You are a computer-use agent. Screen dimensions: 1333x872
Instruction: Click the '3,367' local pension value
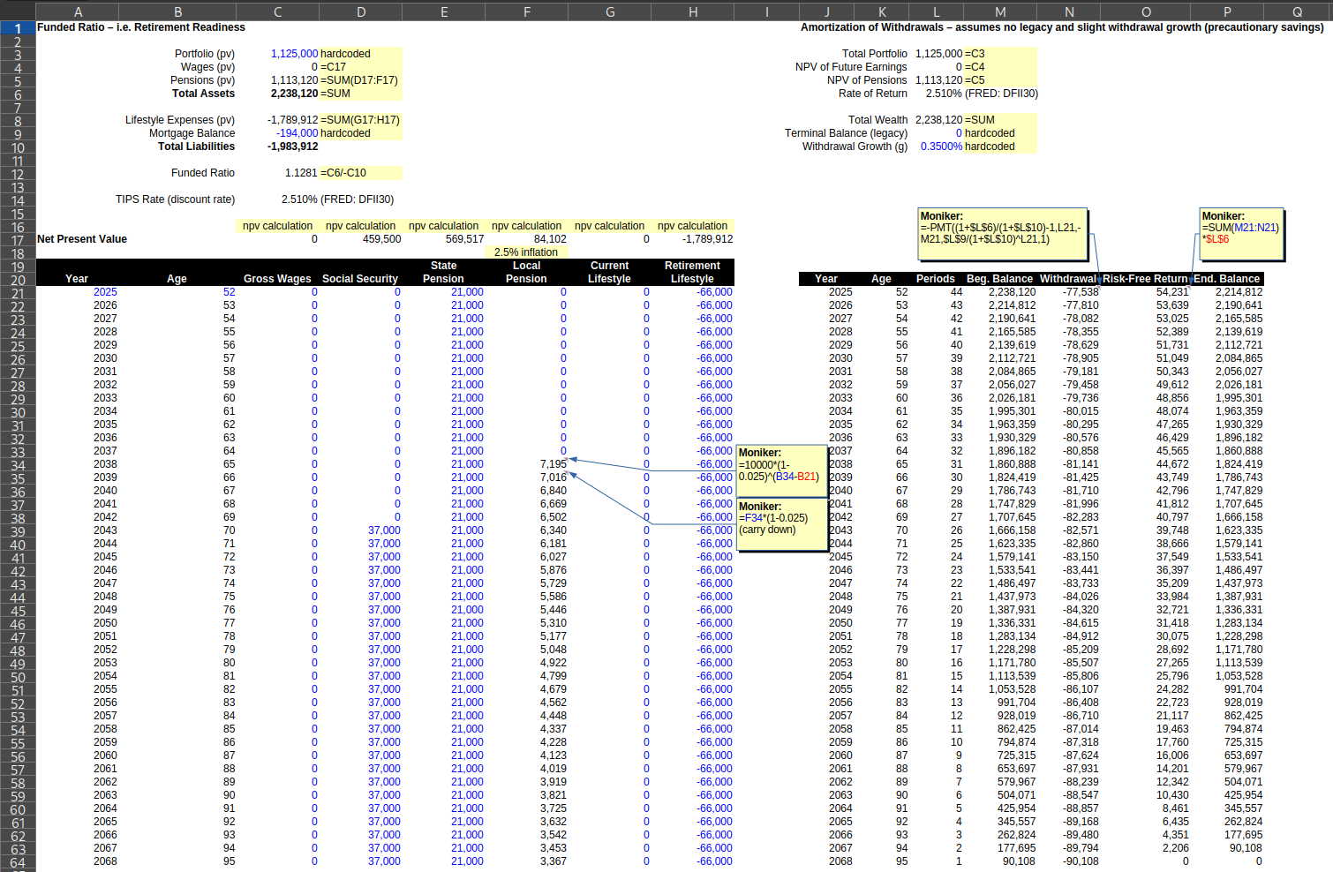pyautogui.click(x=554, y=861)
